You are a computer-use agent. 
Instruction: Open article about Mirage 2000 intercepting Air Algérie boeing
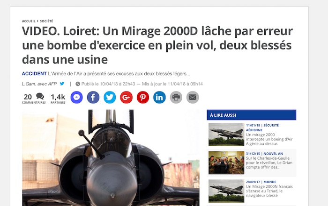click(269, 139)
